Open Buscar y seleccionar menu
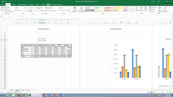The width and height of the screenshot is (173, 97). (x=165, y=9)
